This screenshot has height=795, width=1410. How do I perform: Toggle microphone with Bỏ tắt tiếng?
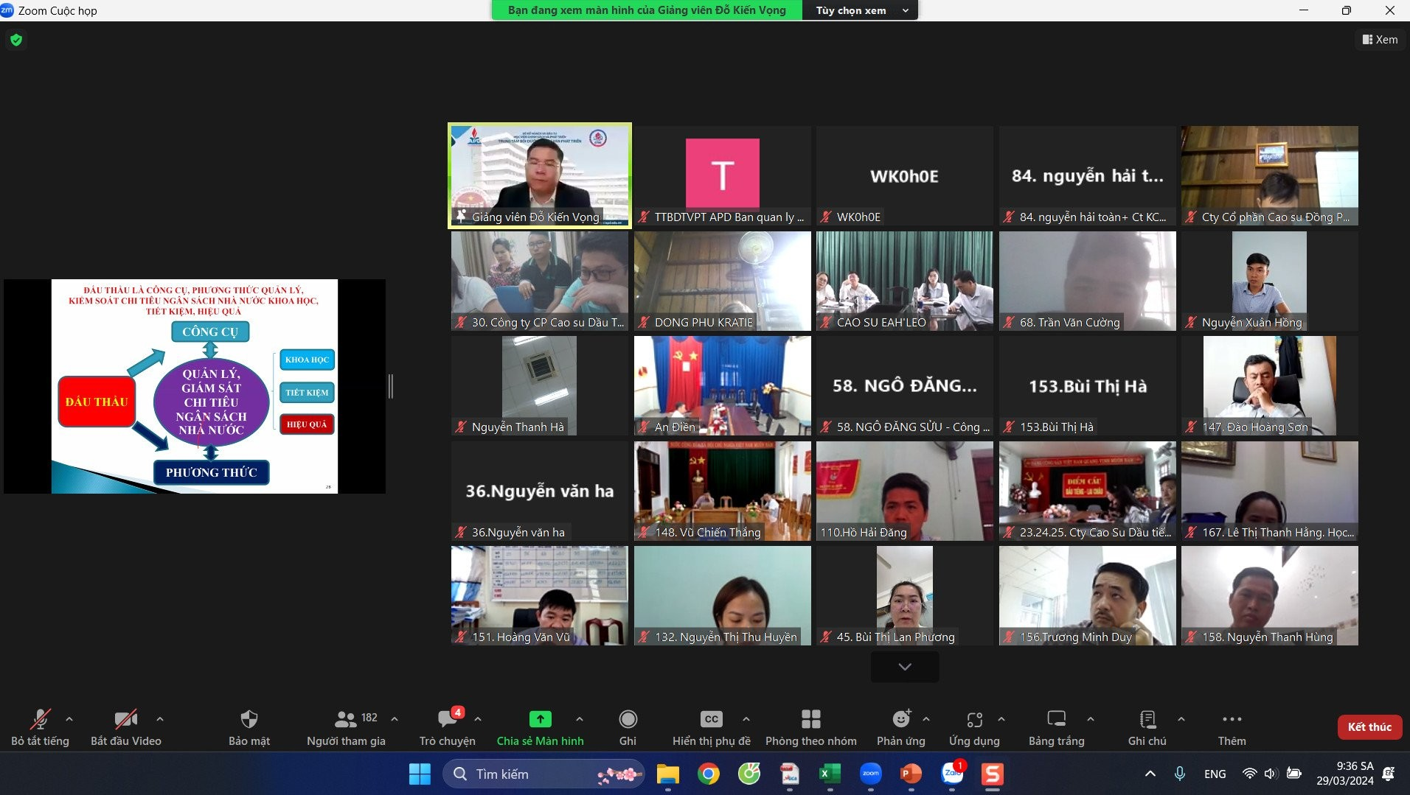(x=40, y=720)
